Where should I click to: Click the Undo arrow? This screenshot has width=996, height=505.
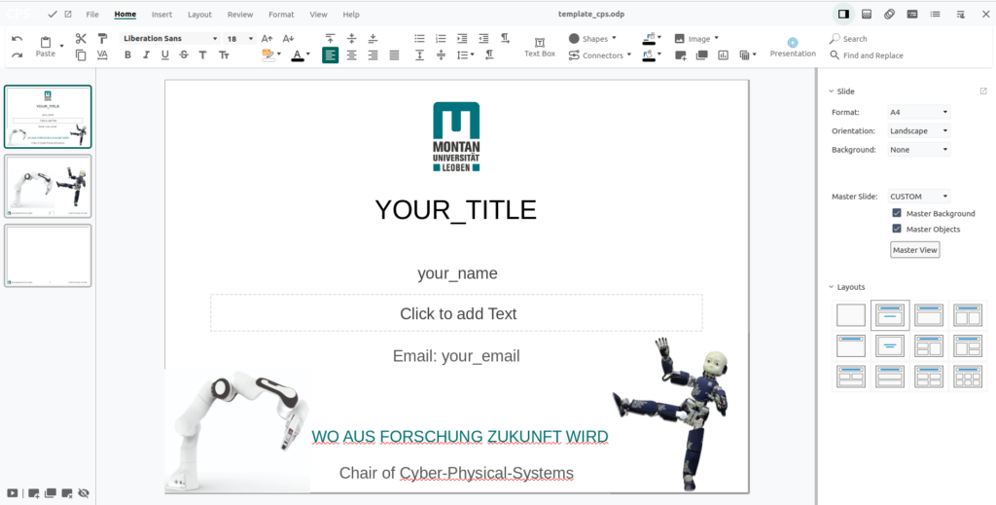coord(18,39)
